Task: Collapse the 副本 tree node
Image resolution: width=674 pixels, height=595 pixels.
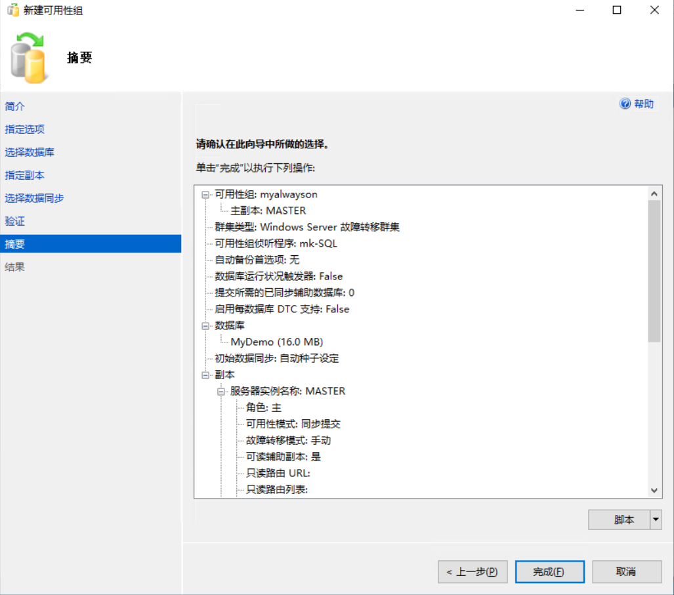Action: (205, 375)
